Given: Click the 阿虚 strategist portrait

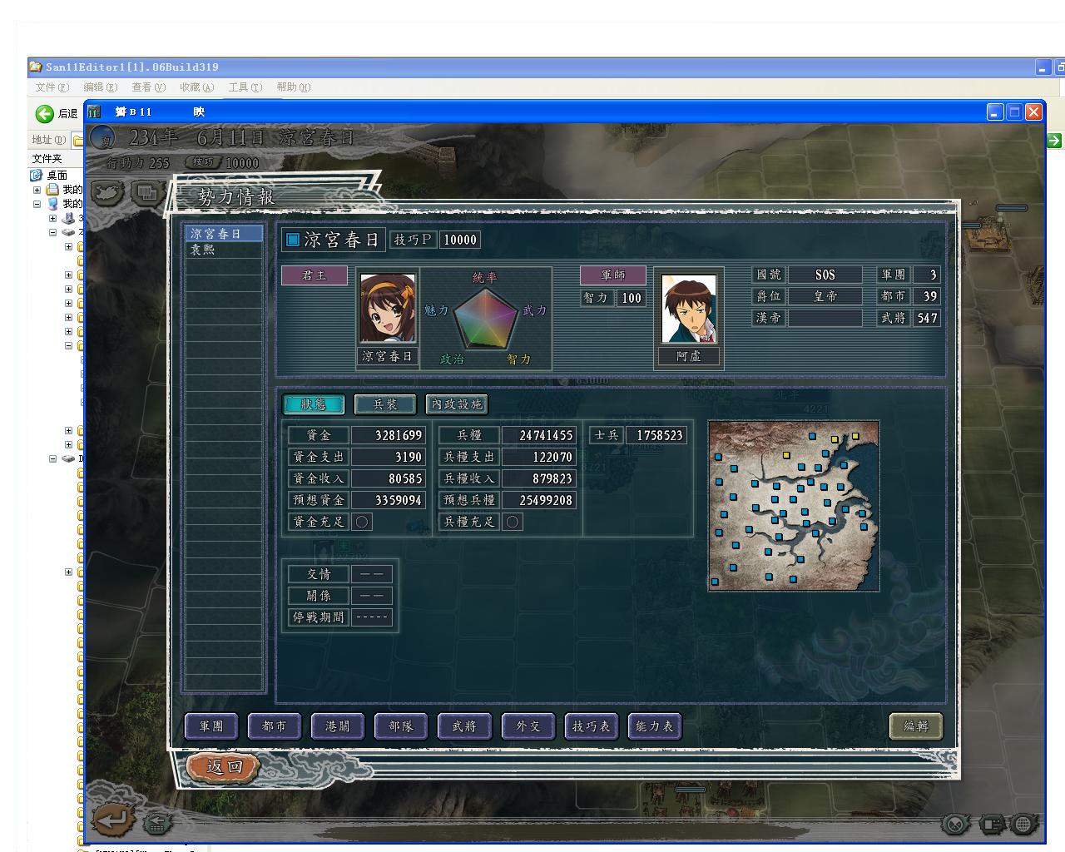Looking at the screenshot, I should (x=689, y=308).
